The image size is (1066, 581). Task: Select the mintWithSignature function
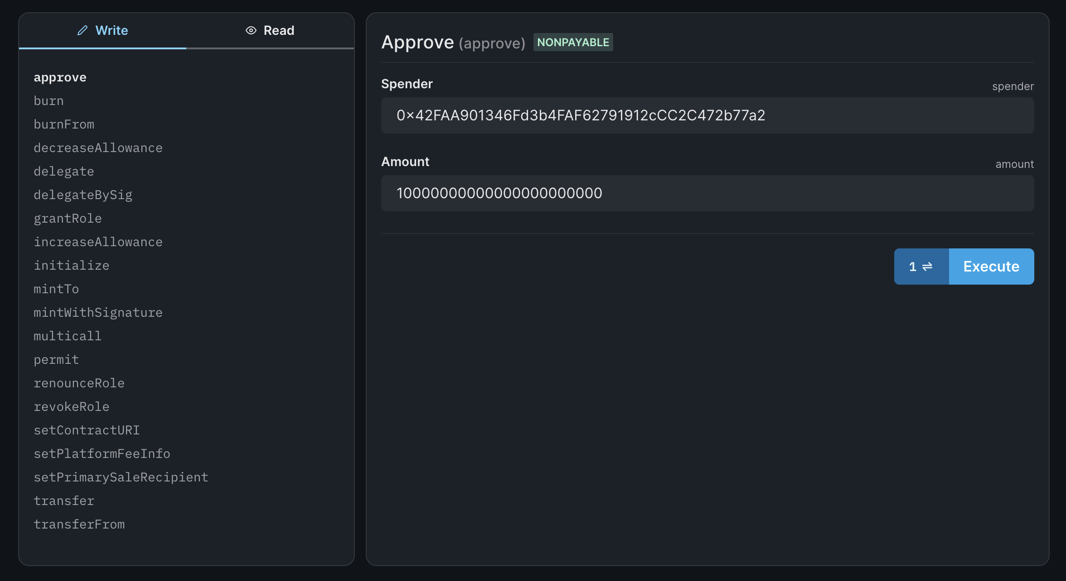tap(98, 312)
